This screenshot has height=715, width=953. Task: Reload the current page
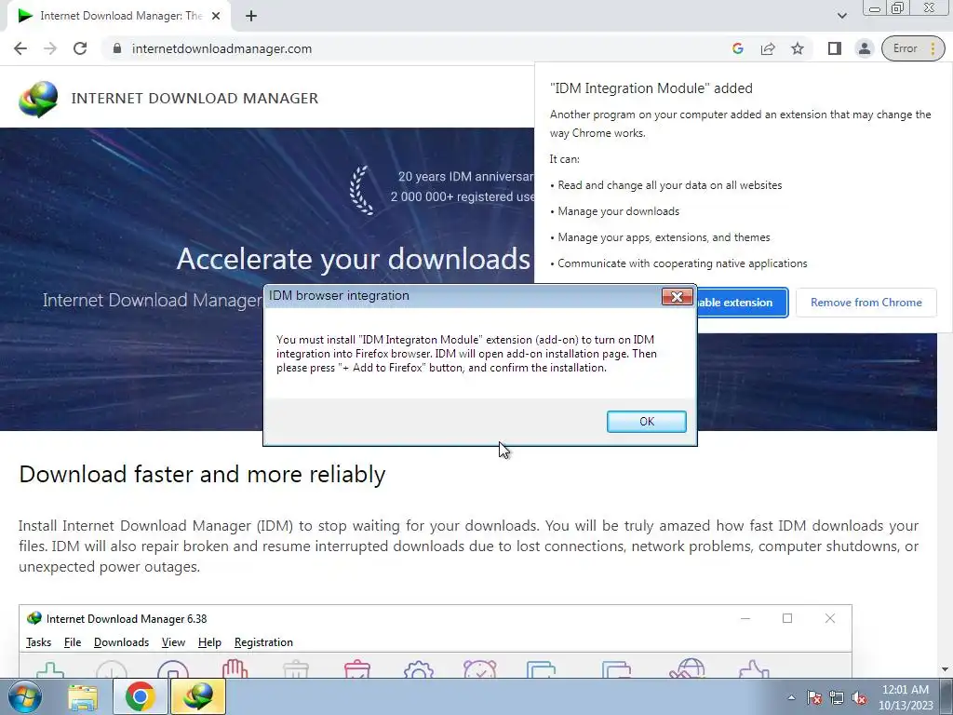[x=80, y=48]
